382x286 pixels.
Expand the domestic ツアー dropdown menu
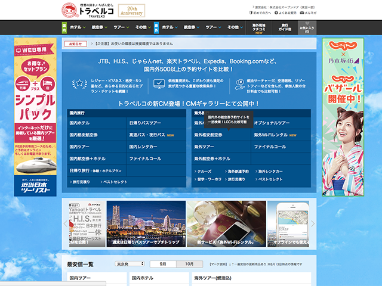click(121, 27)
